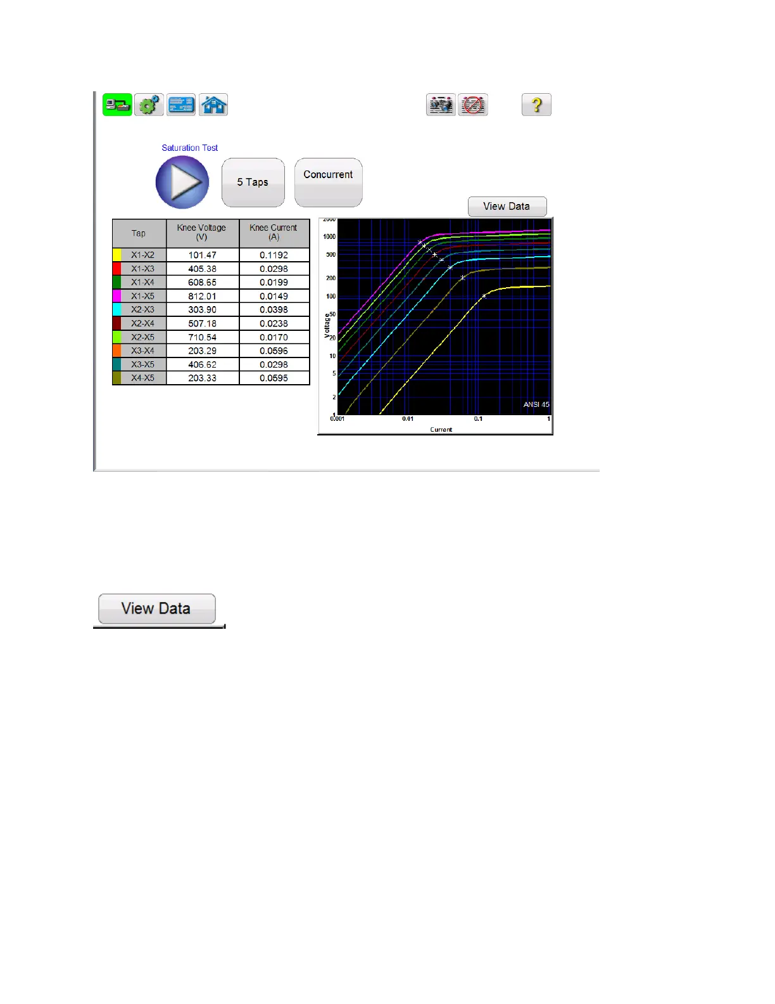Click the Tap column header
Viewport: 775px width, 1004px height.
[139, 233]
